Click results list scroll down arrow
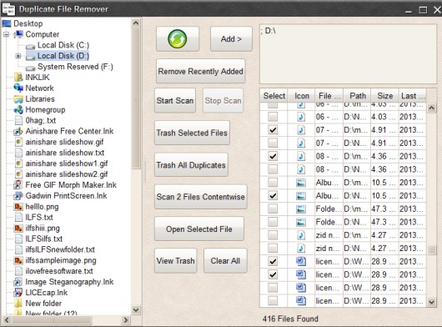 [x=431, y=303]
